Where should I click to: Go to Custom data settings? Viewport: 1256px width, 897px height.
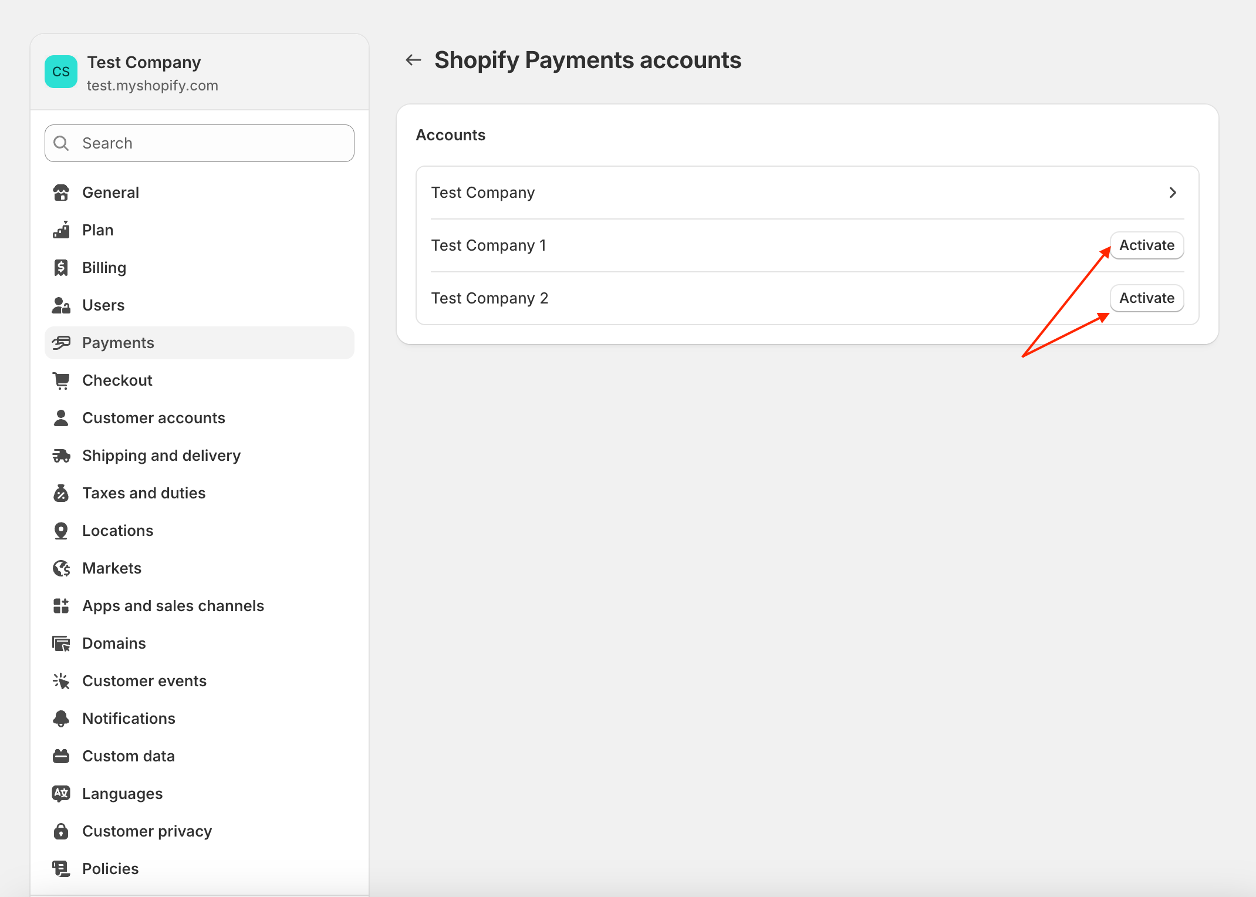pyautogui.click(x=200, y=756)
